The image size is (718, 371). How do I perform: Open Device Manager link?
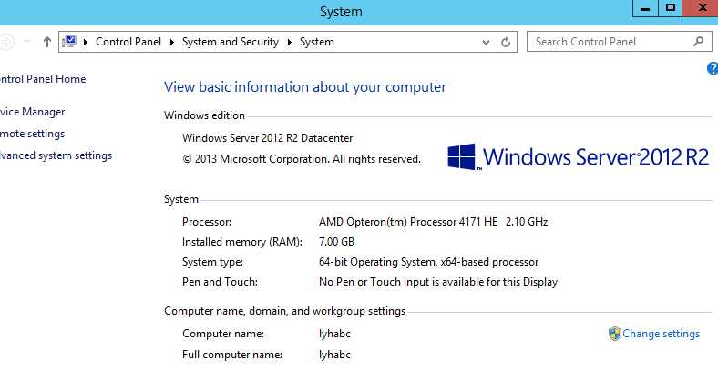click(32, 112)
